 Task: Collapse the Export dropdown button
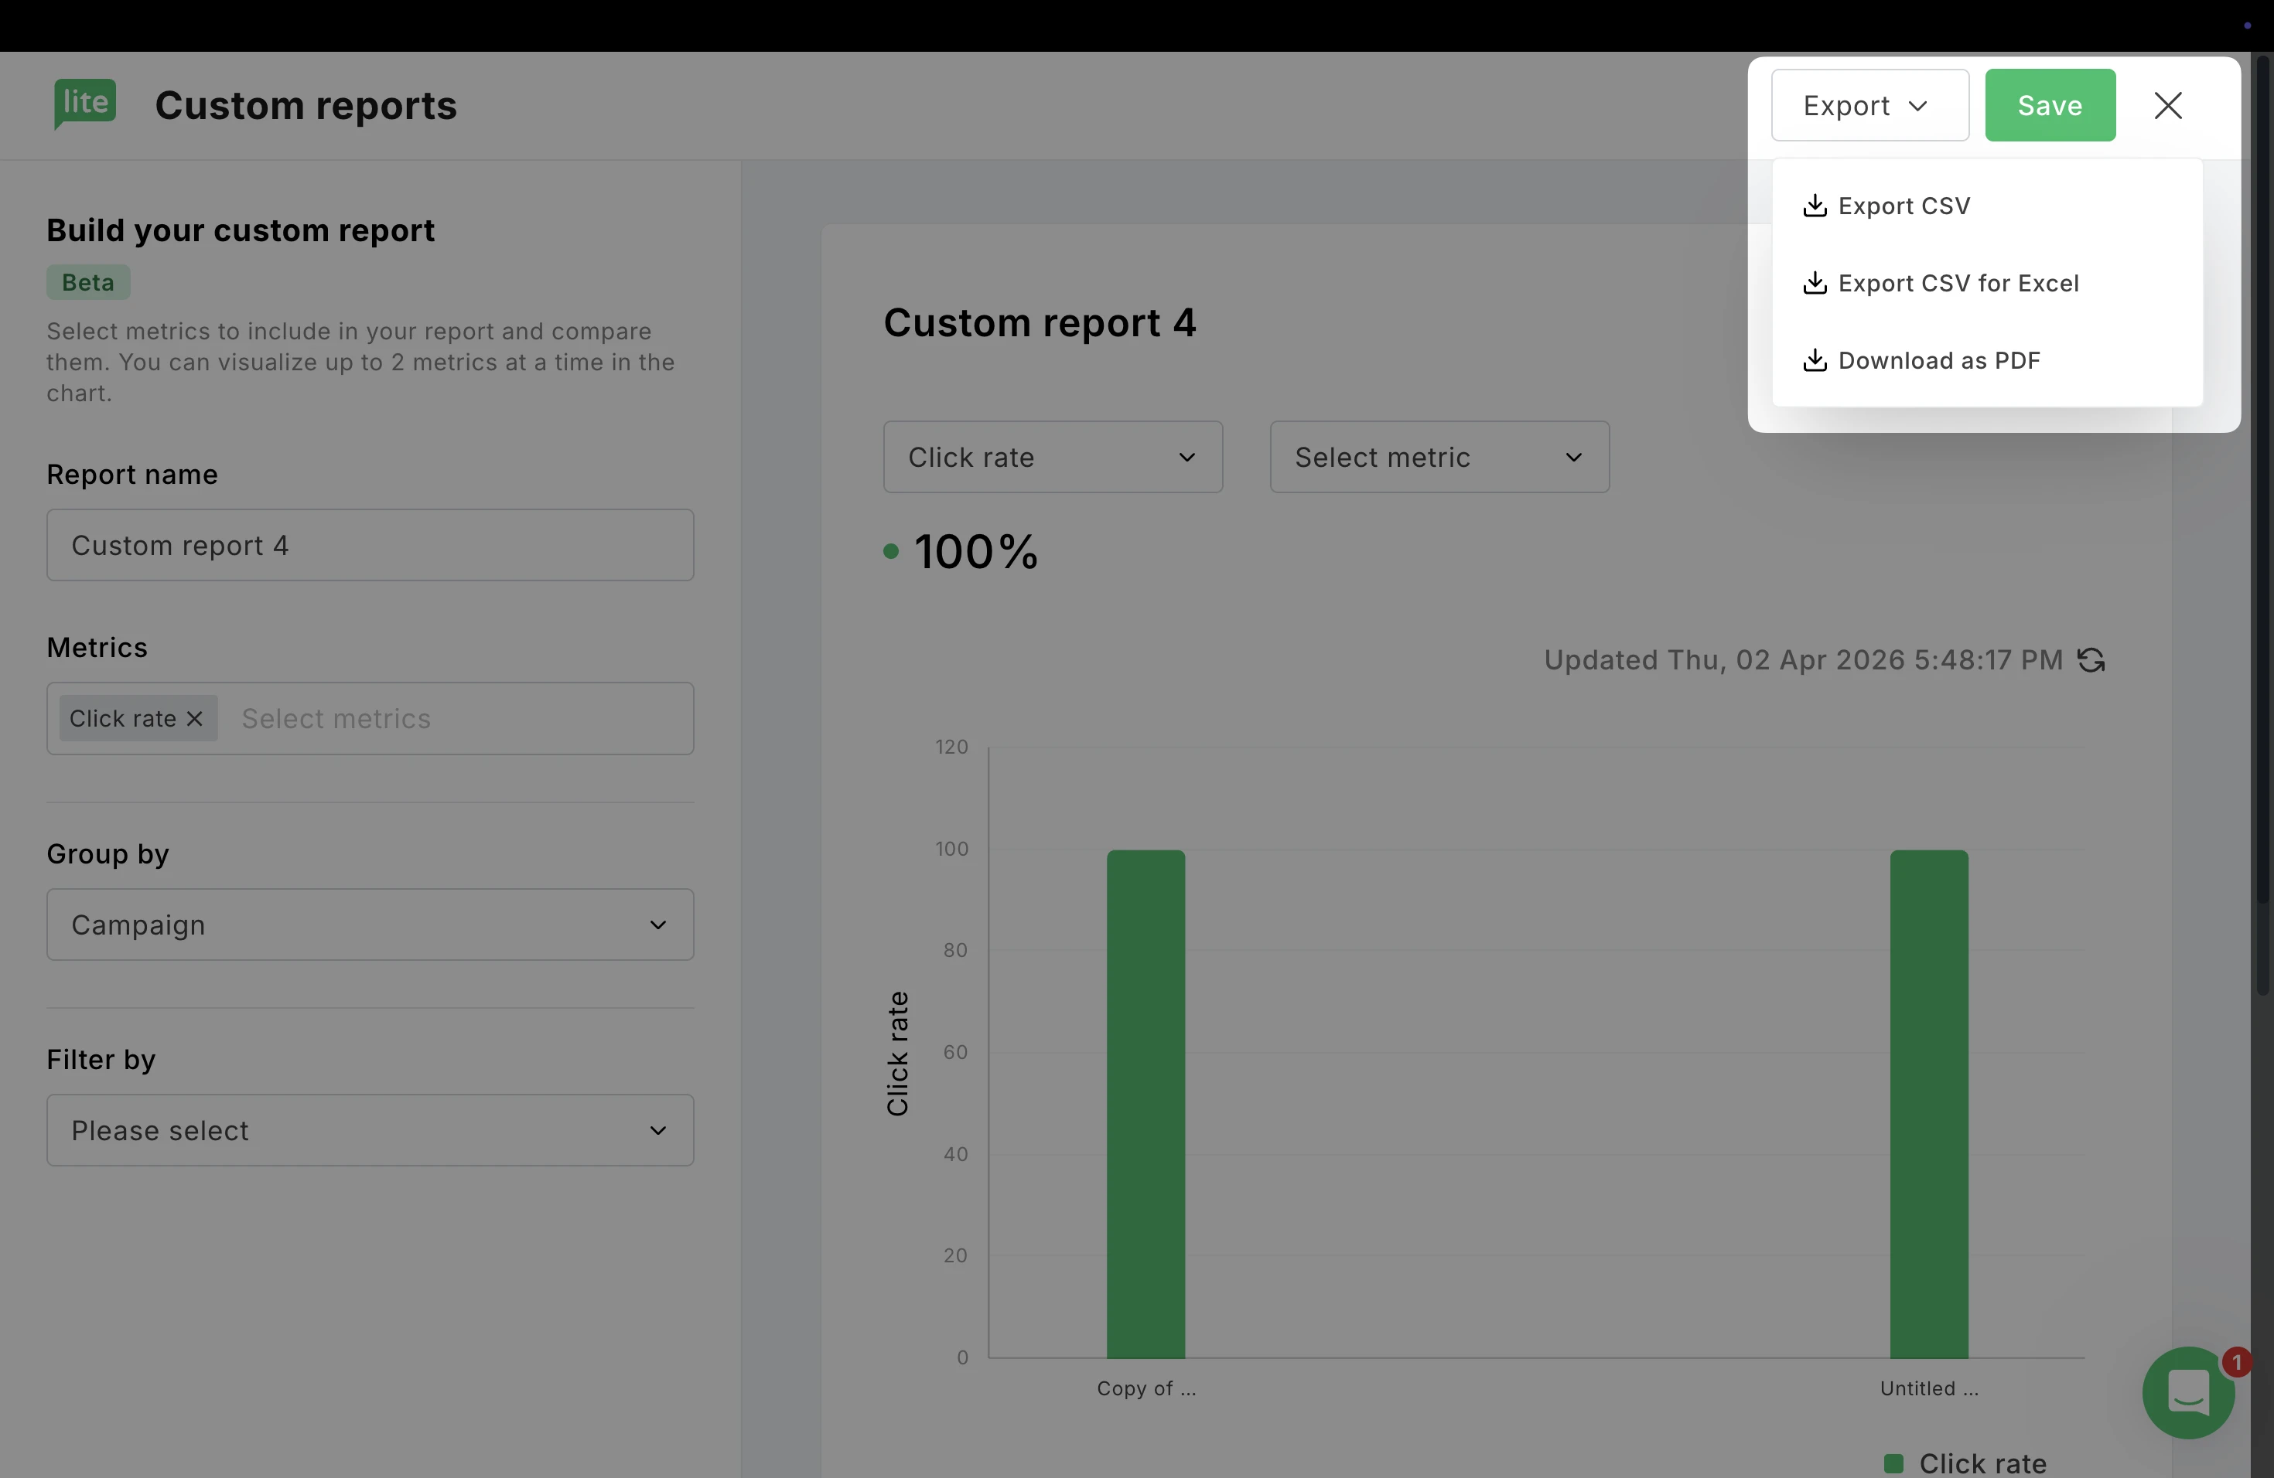pyautogui.click(x=1868, y=105)
